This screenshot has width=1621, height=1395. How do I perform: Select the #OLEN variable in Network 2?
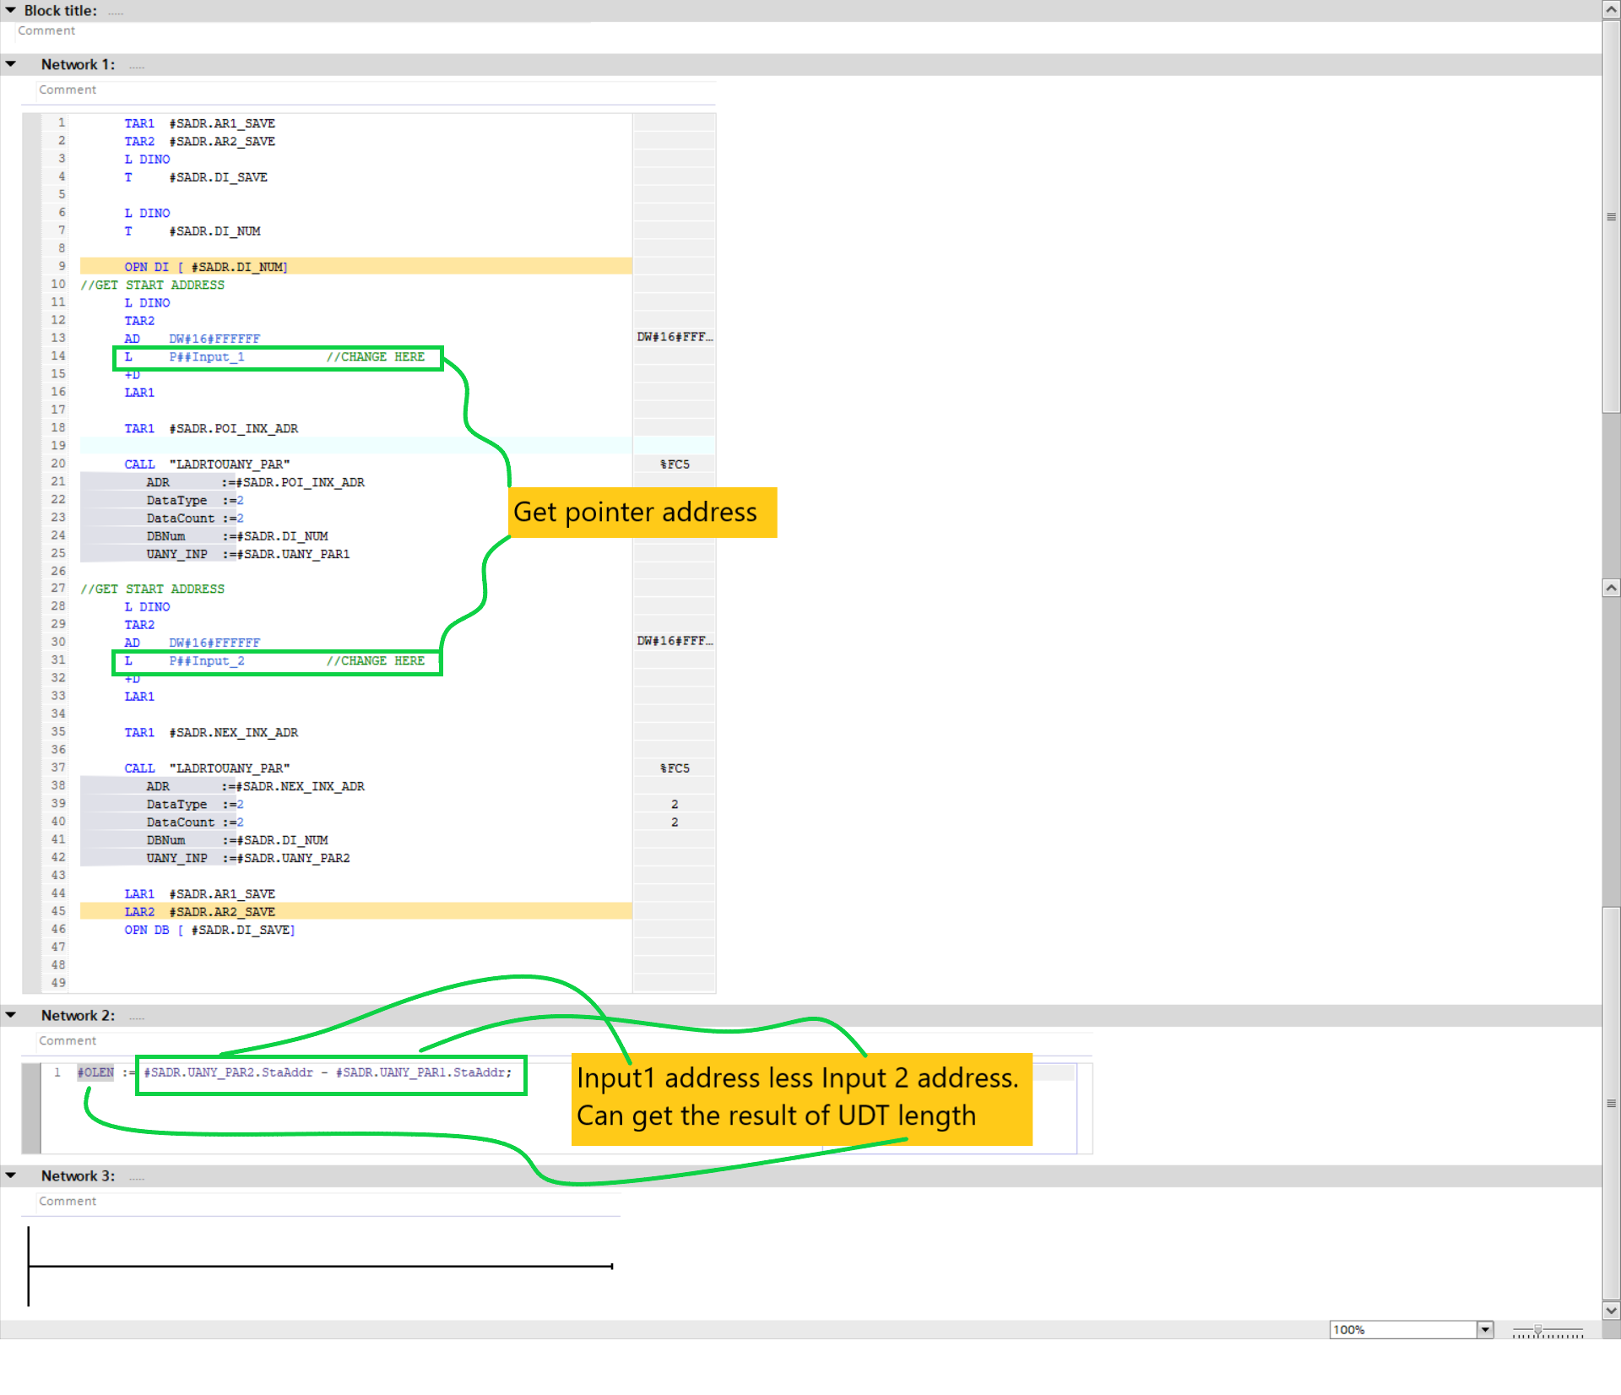tap(95, 1072)
